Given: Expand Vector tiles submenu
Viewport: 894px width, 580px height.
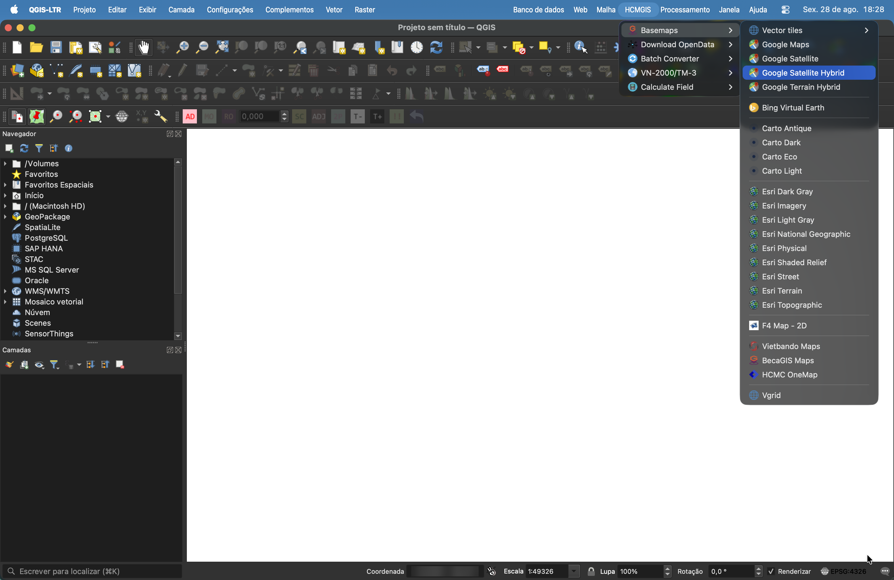Looking at the screenshot, I should [x=809, y=30].
